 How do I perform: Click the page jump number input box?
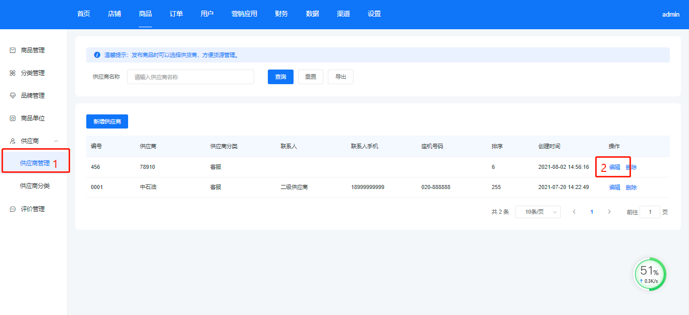(x=650, y=212)
